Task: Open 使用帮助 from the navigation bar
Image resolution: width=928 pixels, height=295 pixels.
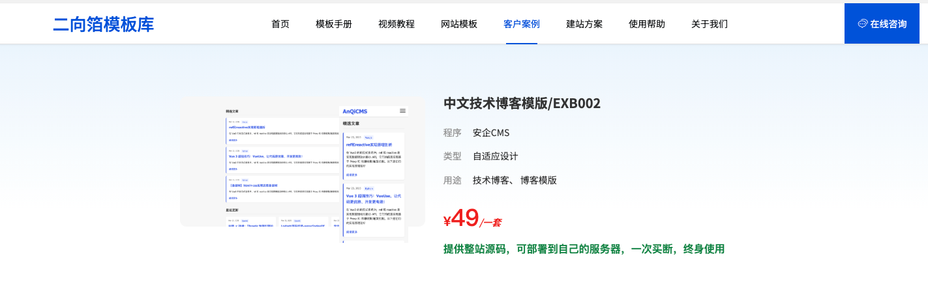Action: pos(647,24)
